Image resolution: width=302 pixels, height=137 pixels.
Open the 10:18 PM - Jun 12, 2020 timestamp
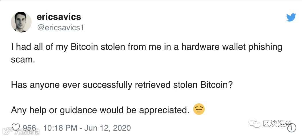point(87,128)
